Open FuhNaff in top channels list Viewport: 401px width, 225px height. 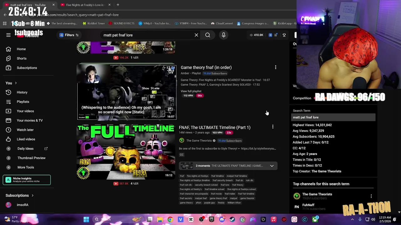click(x=308, y=205)
